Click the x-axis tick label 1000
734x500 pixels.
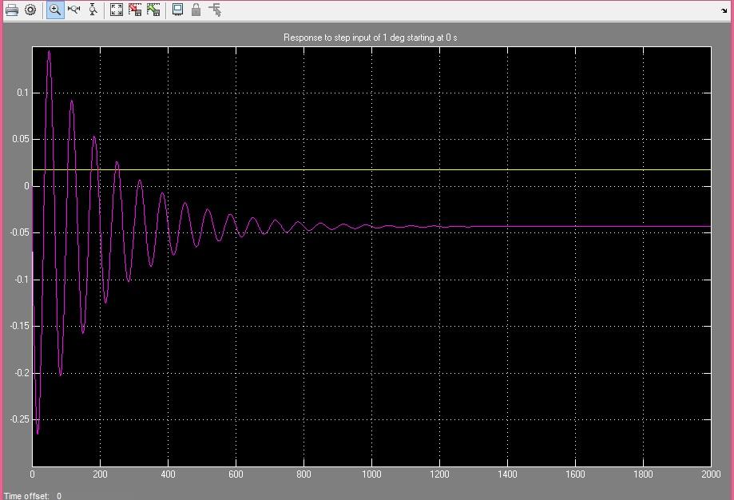tap(371, 474)
